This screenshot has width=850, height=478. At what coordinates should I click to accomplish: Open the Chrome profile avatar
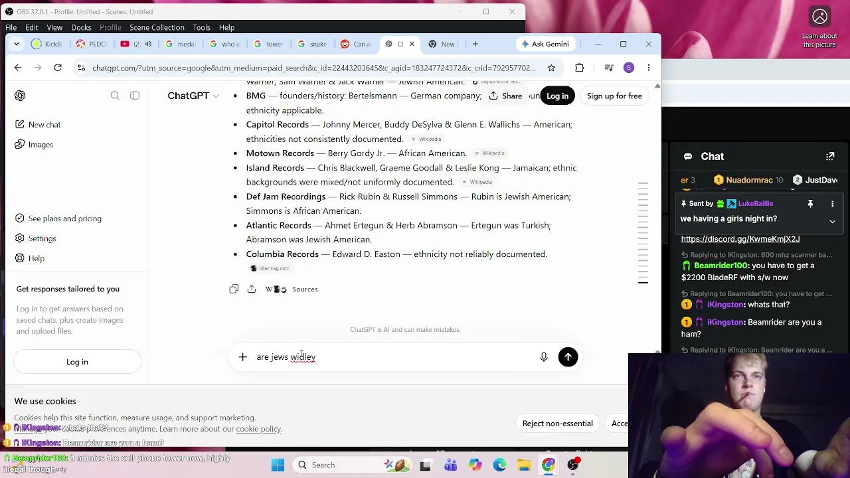(x=629, y=68)
